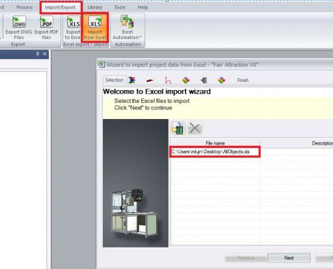Close the left side panel
Screen dimensions: 333x269
[x=44, y=54]
